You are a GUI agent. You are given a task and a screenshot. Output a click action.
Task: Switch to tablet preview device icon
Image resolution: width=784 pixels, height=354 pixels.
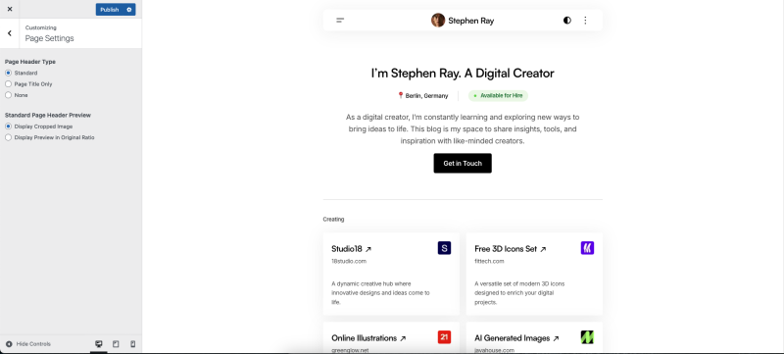(116, 344)
